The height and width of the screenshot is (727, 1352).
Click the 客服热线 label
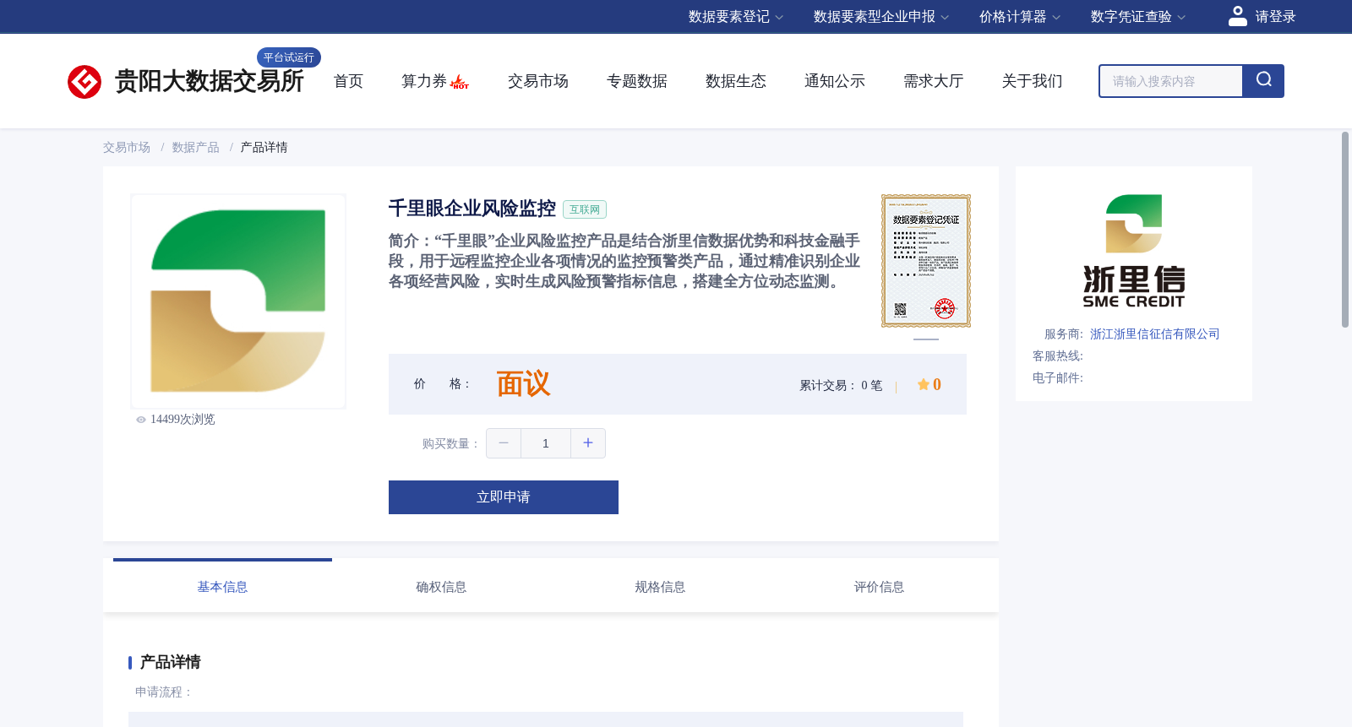[1058, 356]
